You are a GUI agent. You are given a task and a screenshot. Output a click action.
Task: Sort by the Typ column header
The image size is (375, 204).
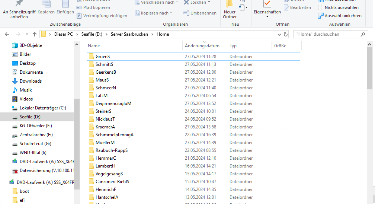pos(249,46)
